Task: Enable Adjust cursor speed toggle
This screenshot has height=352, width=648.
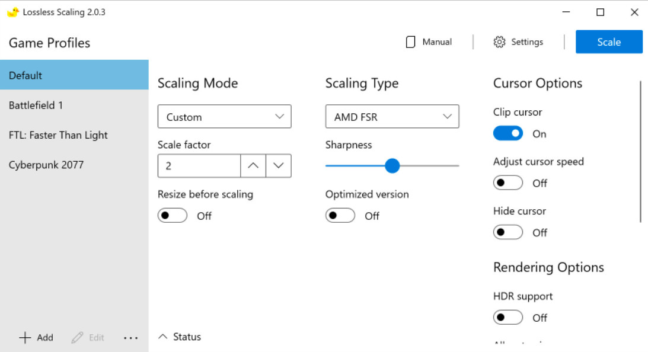Action: (x=508, y=183)
